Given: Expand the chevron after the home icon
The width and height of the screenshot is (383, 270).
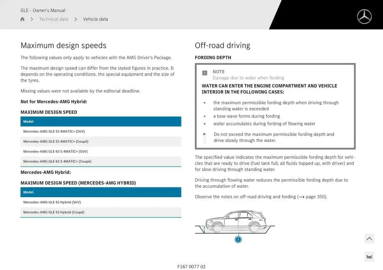Looking at the screenshot, I should (31, 19).
